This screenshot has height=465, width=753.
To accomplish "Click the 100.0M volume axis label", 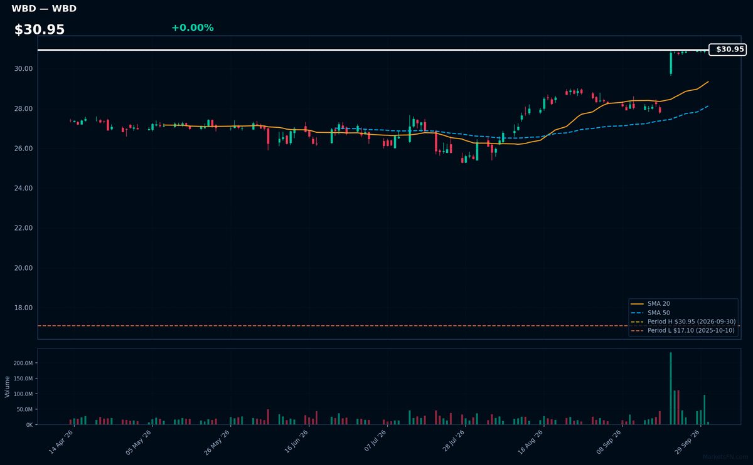I will [23, 394].
